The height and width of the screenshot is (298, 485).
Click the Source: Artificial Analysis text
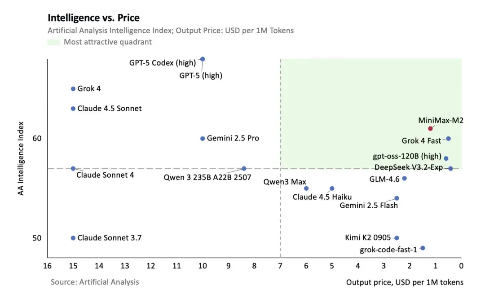click(95, 282)
